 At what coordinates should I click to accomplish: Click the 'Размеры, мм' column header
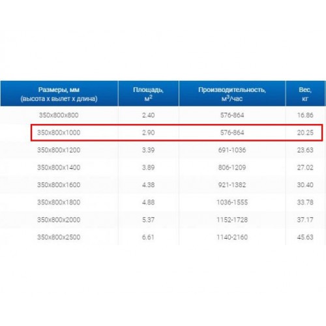pyautogui.click(x=59, y=94)
